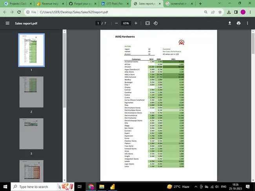Click the File info icon in address bar

[x=28, y=12]
